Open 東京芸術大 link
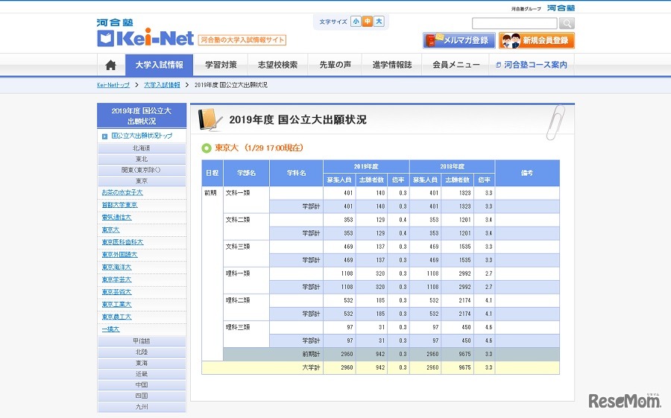The width and height of the screenshot is (671, 418). click(x=117, y=292)
